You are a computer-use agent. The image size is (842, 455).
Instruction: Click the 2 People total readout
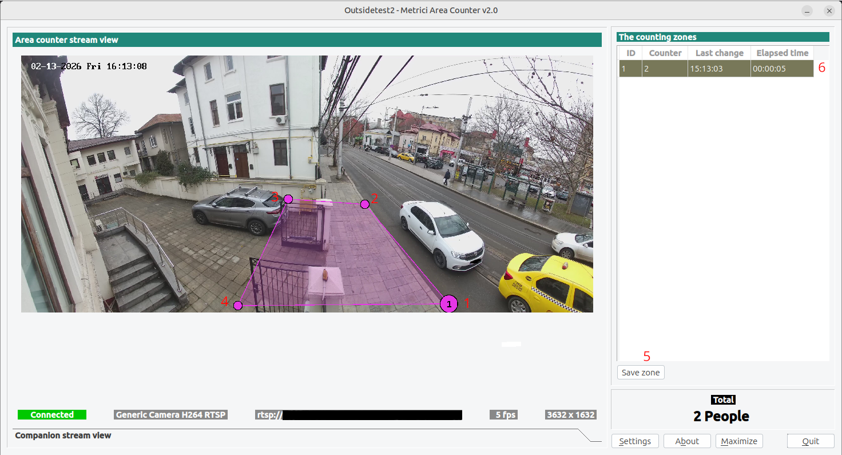[x=721, y=416]
